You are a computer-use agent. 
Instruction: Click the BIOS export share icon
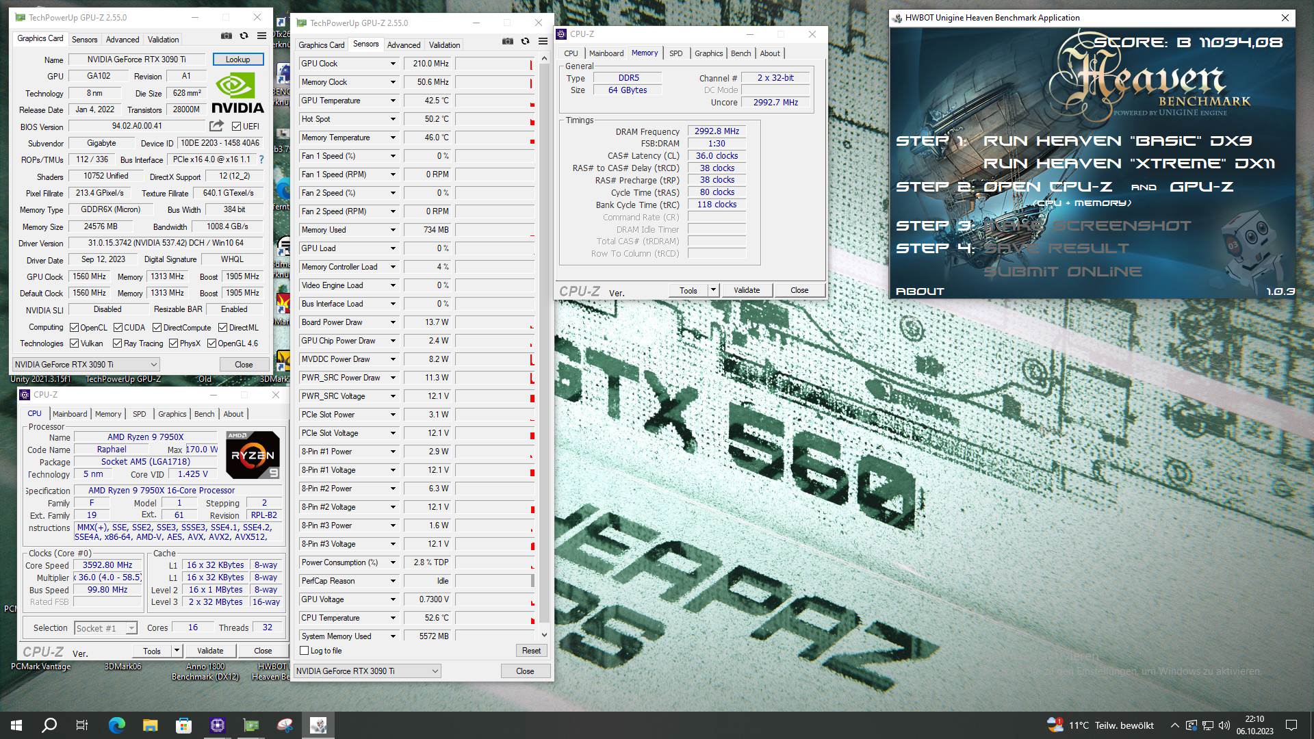[x=216, y=126]
